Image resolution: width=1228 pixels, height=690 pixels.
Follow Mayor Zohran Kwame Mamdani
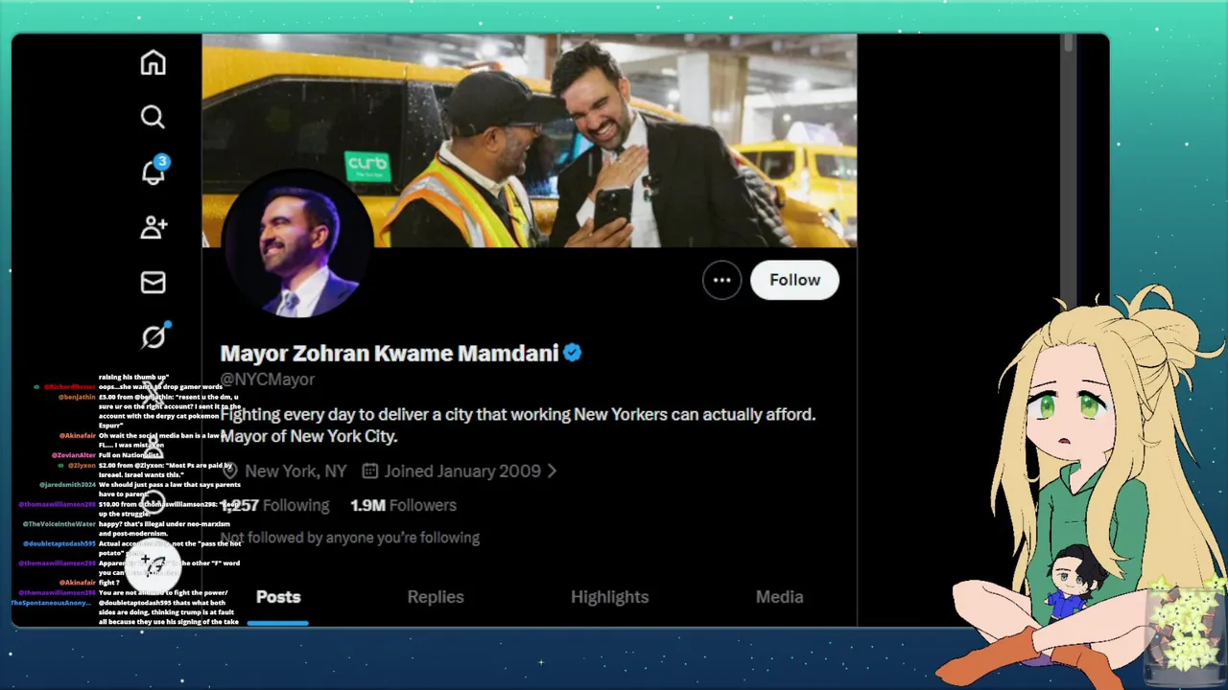(794, 280)
